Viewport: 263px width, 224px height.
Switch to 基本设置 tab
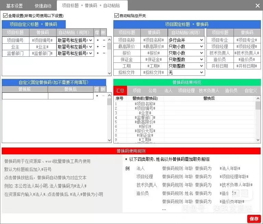tap(14, 6)
